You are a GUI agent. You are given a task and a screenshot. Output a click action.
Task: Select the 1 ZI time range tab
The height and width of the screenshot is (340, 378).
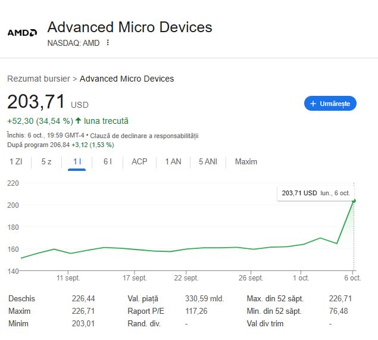16,161
